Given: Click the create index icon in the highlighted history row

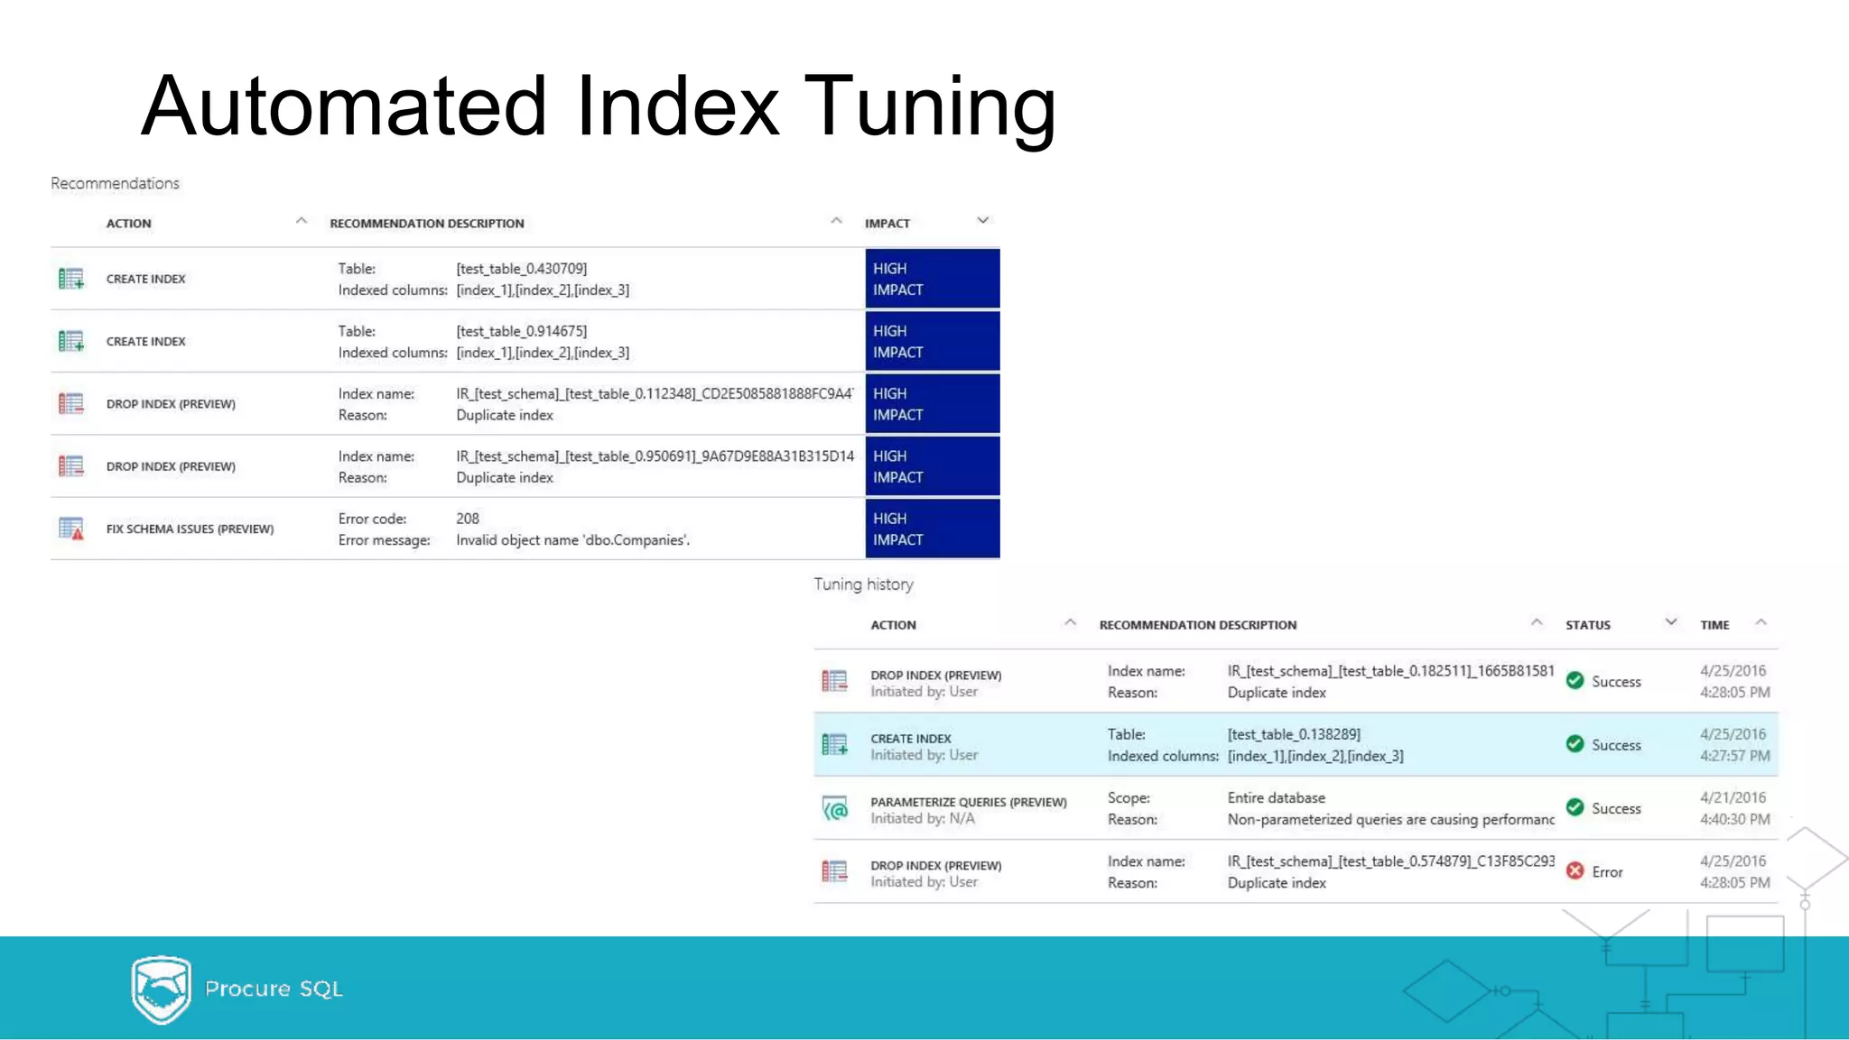Looking at the screenshot, I should pos(835,745).
